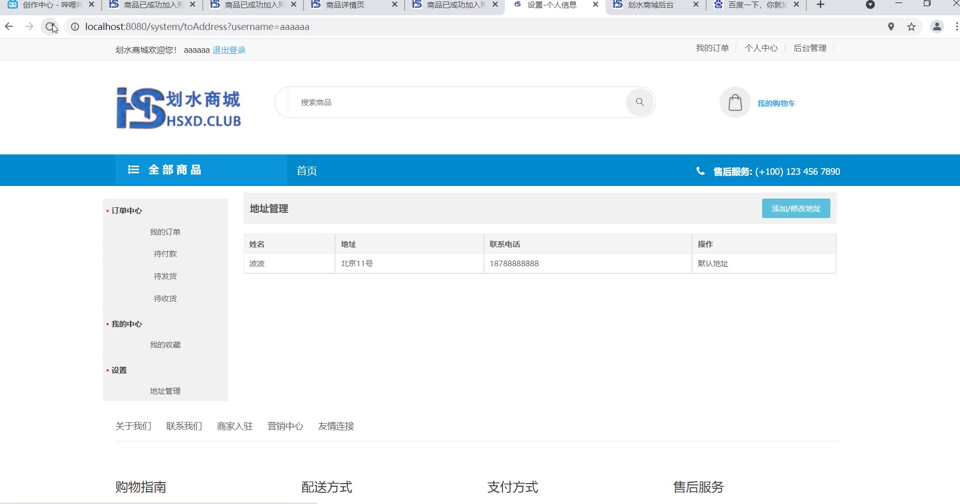This screenshot has width=960, height=504.
Task: Bookmark page with the star icon
Action: 911,27
